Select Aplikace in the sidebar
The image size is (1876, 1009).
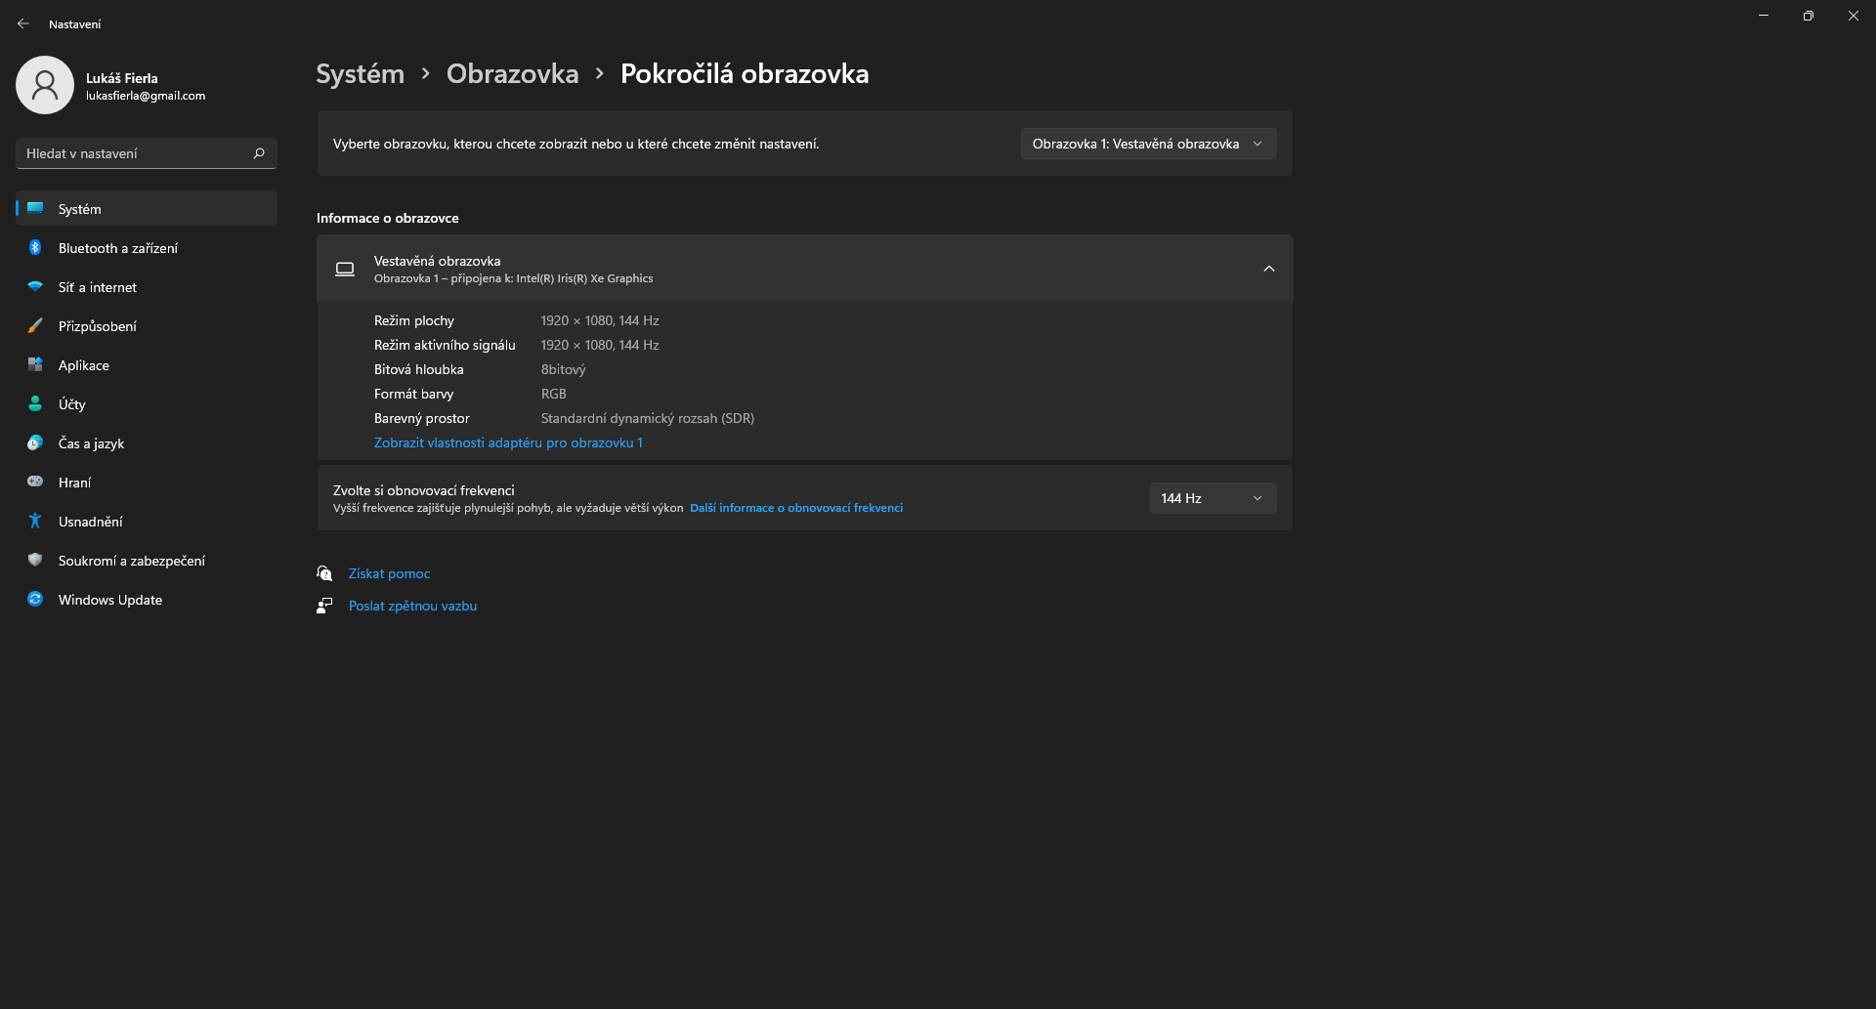pos(84,365)
